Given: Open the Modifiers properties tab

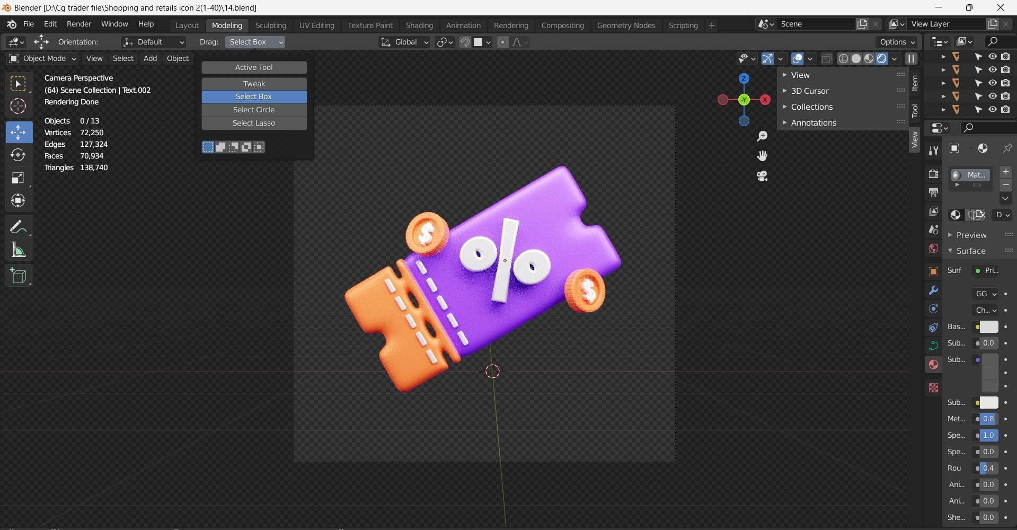Looking at the screenshot, I should (x=933, y=290).
